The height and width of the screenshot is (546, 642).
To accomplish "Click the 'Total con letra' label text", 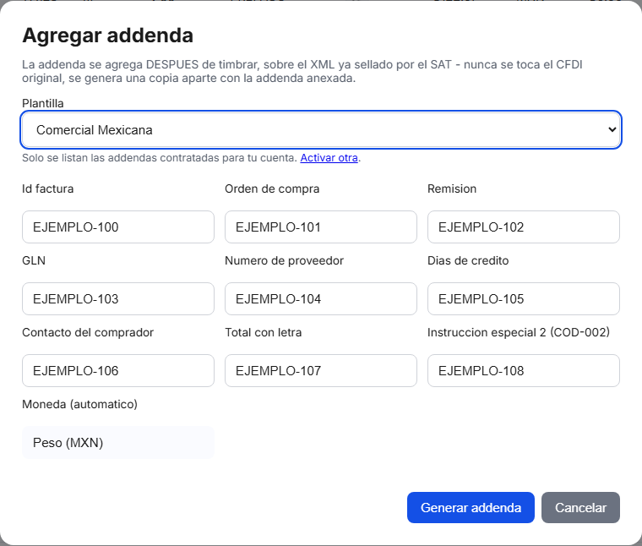I will (264, 332).
